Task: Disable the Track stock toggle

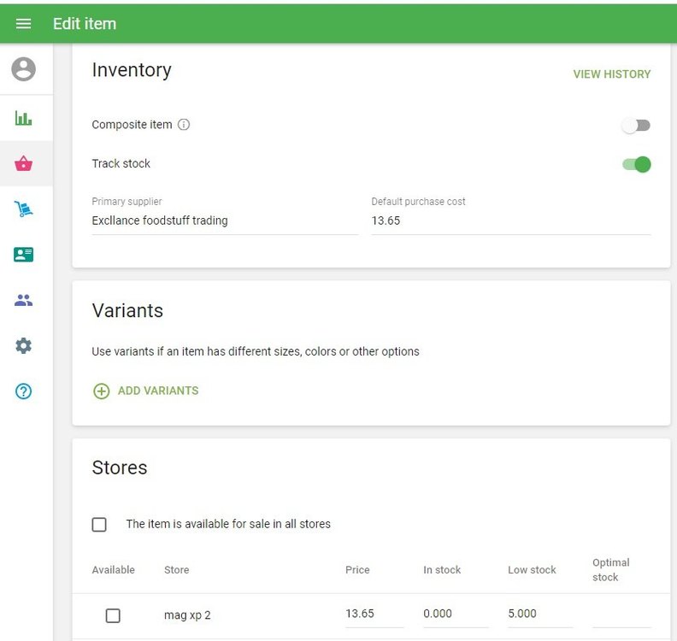Action: click(x=636, y=164)
